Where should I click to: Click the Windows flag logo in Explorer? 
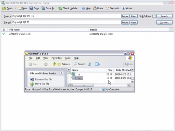pyautogui.click(x=130, y=58)
